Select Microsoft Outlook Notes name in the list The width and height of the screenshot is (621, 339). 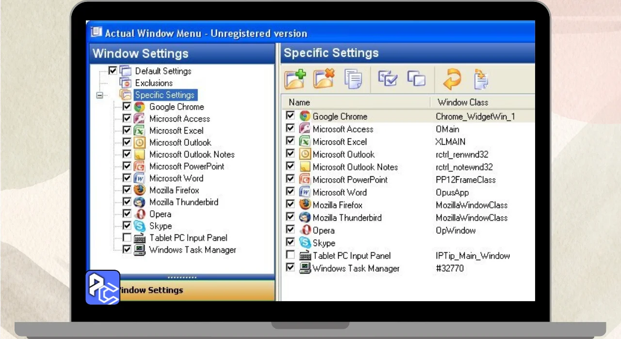pyautogui.click(x=355, y=167)
